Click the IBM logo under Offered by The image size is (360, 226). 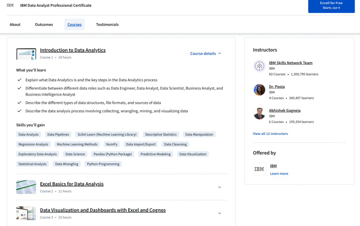pos(259,169)
